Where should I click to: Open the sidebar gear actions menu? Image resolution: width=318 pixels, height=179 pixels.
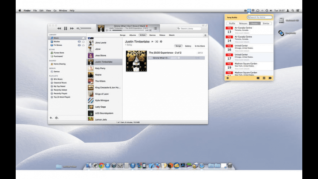pyautogui.click(x=57, y=118)
